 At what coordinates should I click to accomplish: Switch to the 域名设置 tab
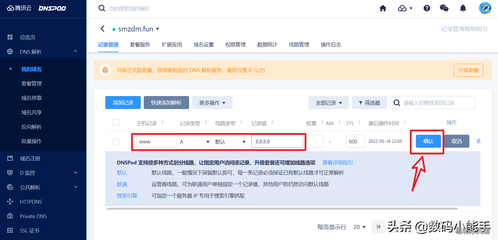pyautogui.click(x=204, y=45)
